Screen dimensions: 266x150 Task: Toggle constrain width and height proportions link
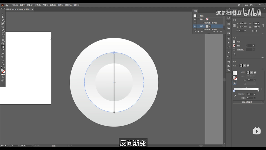point(263,25)
